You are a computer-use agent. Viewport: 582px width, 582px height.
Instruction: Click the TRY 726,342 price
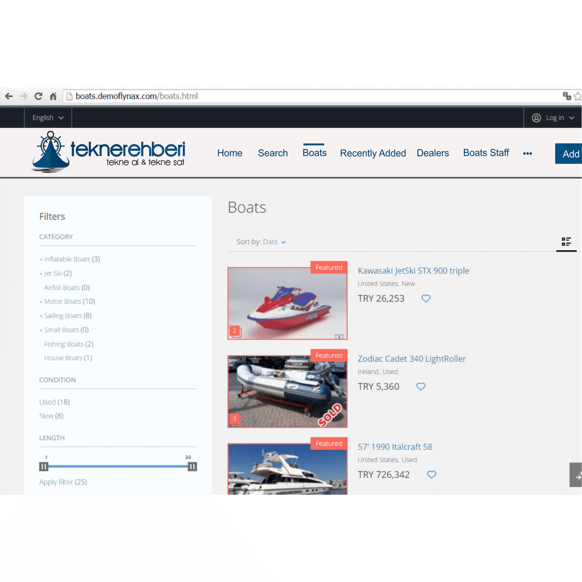tap(384, 474)
